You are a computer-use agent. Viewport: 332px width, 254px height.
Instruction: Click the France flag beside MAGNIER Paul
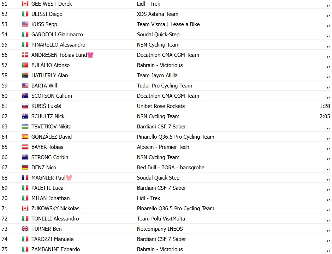[25, 178]
